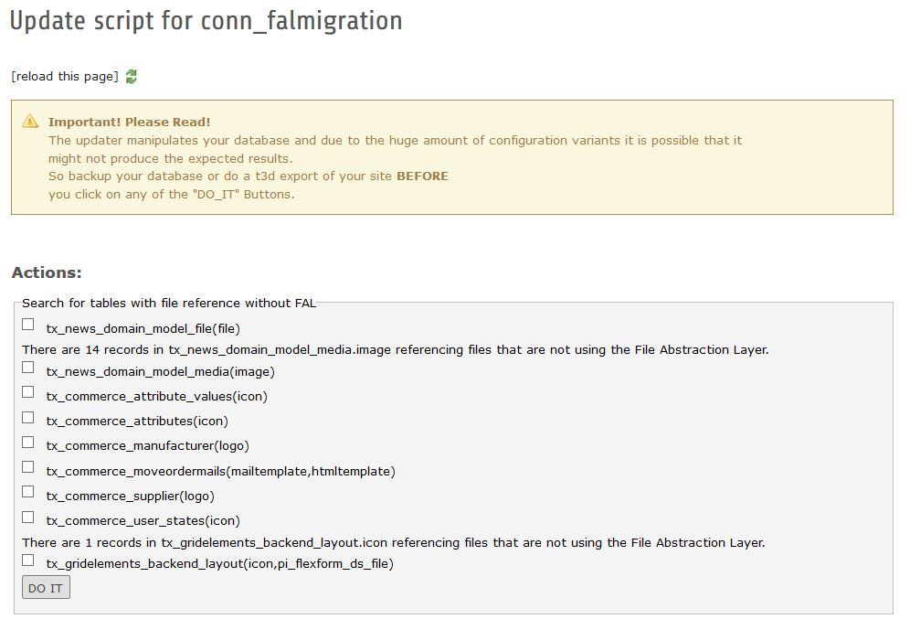Click the tx_commerce_manufacturer(logo) label text
This screenshot has height=630, width=910.
point(147,446)
